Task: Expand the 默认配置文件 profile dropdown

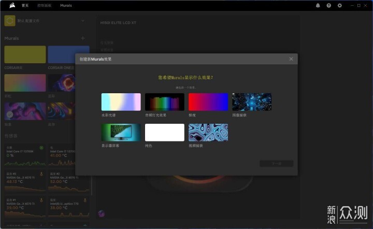Action: (83, 21)
